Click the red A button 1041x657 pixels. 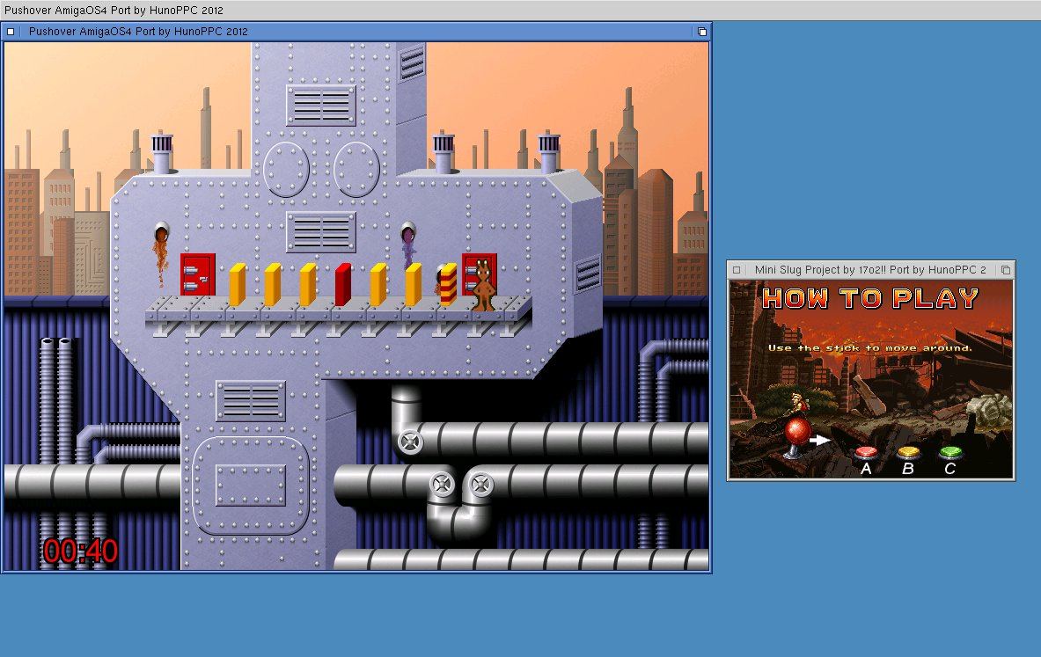point(866,453)
